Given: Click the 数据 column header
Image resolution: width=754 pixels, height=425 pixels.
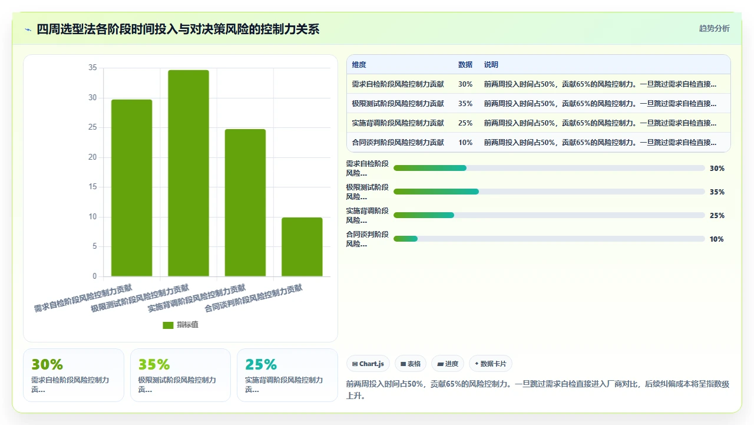Looking at the screenshot, I should click(465, 65).
